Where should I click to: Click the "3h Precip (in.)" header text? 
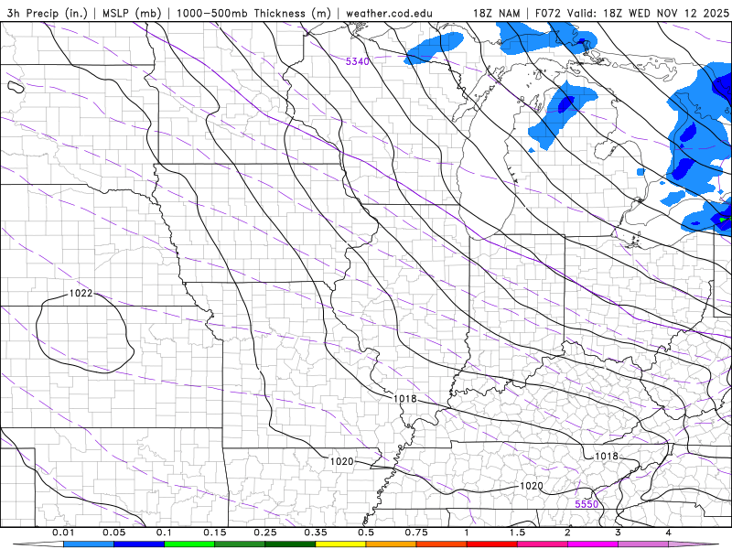coord(48,13)
